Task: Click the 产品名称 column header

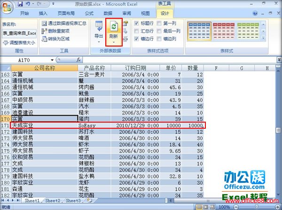Action: pyautogui.click(x=94, y=68)
